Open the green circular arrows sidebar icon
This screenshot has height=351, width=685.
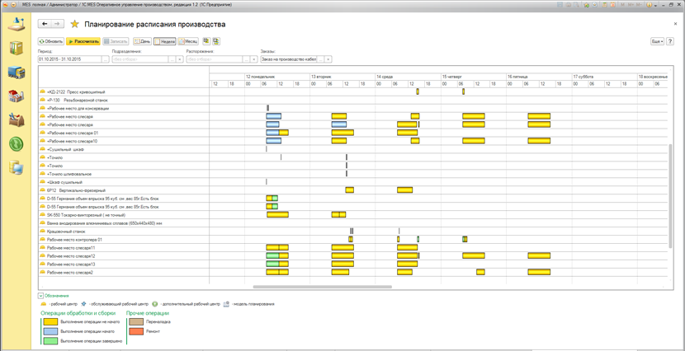[16, 144]
